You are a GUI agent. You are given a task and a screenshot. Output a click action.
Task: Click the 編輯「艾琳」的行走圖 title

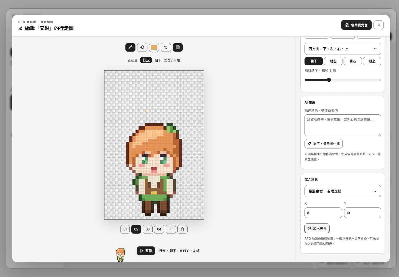[x=49, y=28]
